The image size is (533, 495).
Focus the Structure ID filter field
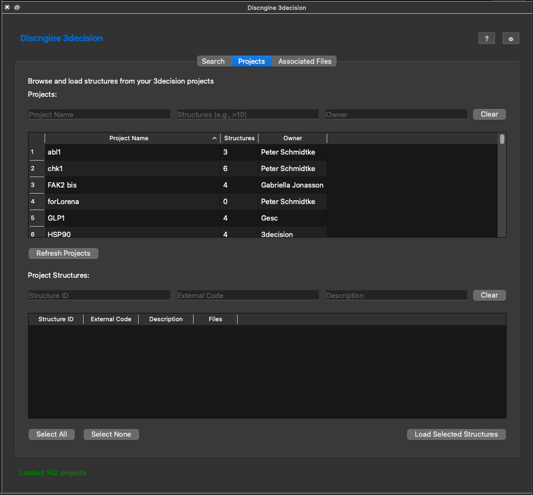point(99,295)
